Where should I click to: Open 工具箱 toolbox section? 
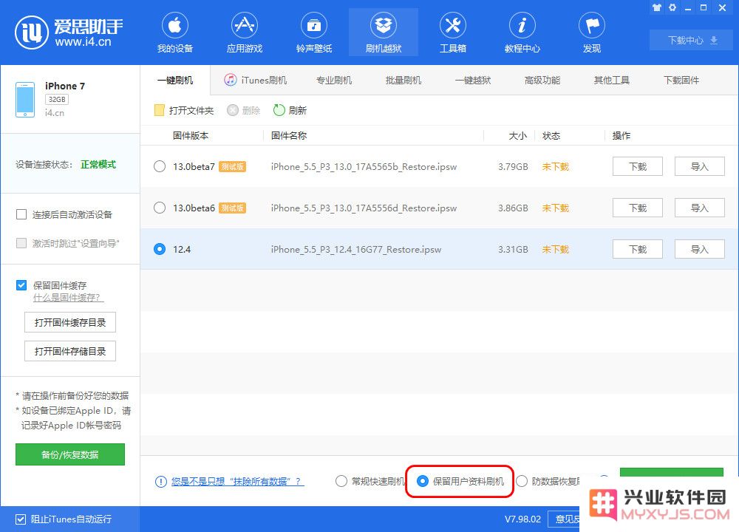pos(452,33)
